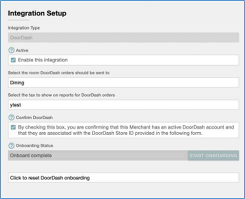Click the DoorDash account confirmation text
The height and width of the screenshot is (199, 245).
point(126,130)
